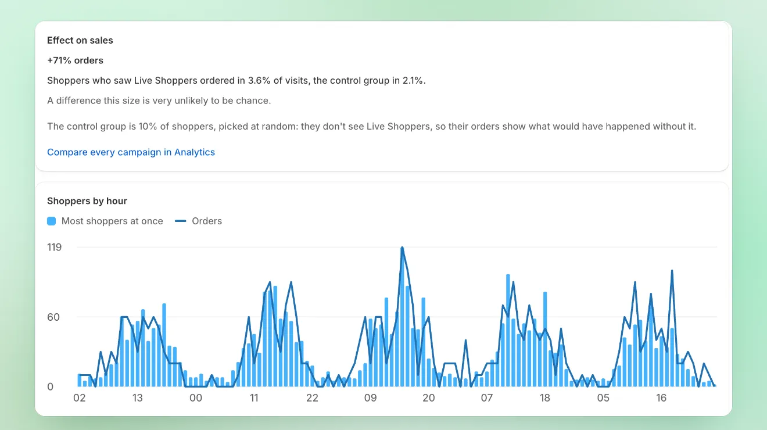The height and width of the screenshot is (430, 767).
Task: Click the +71% orders figure
Action: (76, 60)
